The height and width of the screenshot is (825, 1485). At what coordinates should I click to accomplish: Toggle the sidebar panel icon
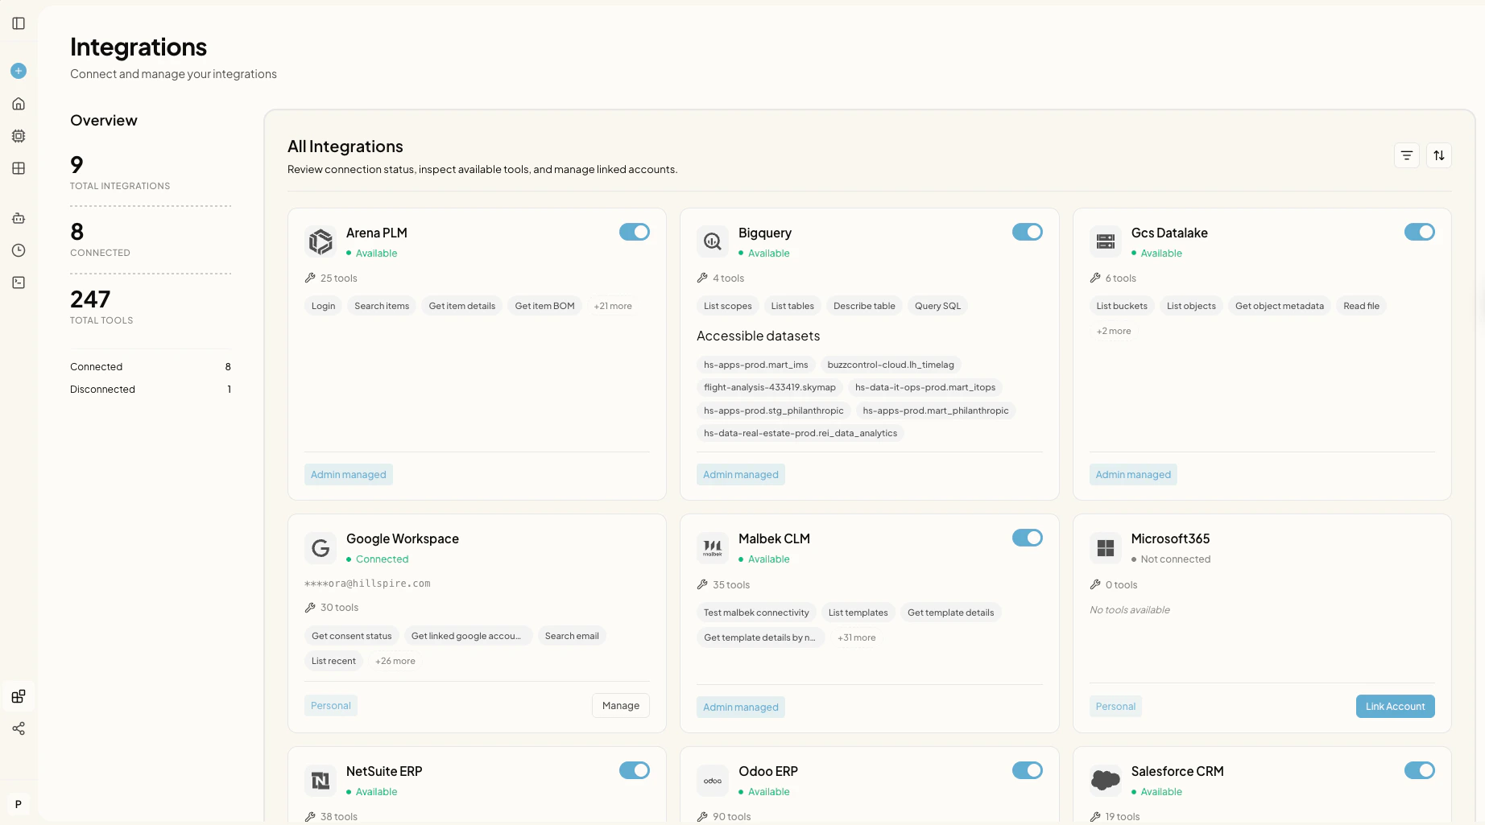coord(19,23)
